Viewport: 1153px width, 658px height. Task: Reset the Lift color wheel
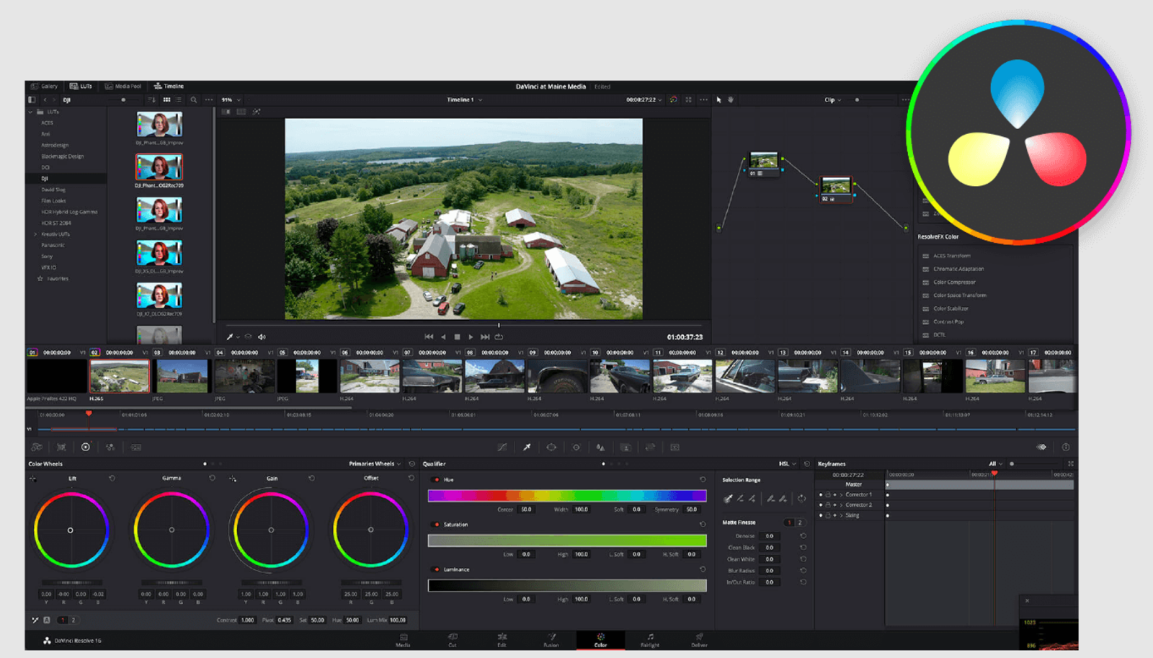pyautogui.click(x=112, y=478)
